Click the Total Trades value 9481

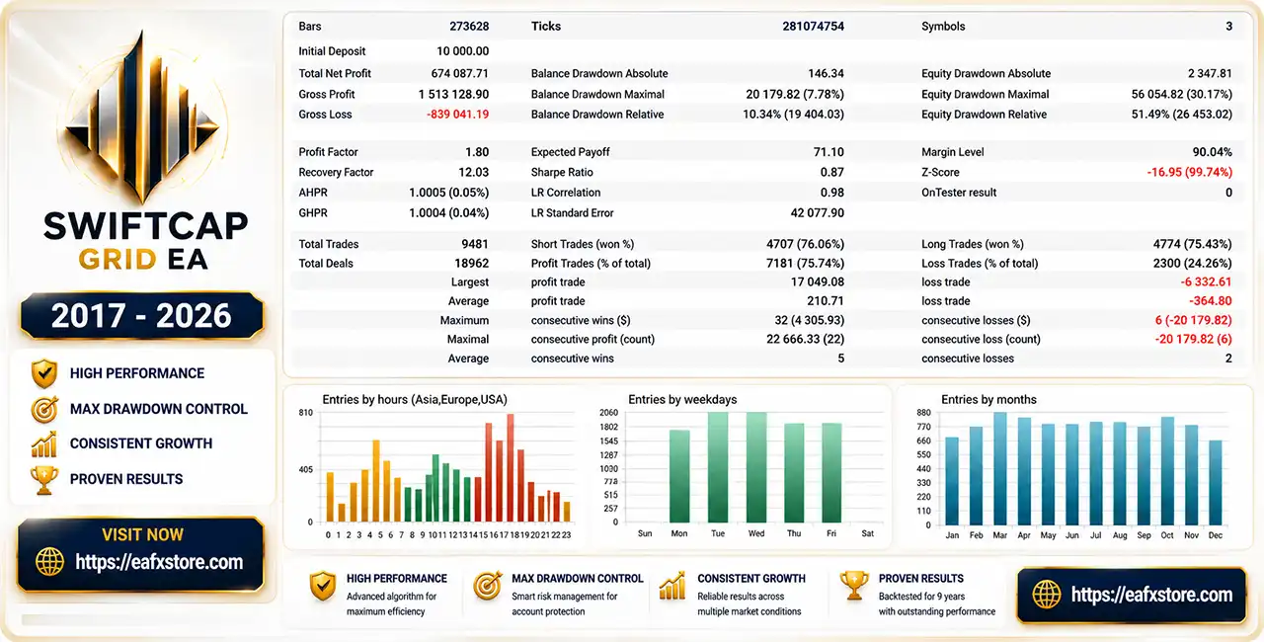475,244
